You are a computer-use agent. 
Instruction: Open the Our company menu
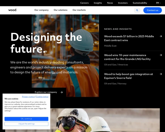click(x=42, y=10)
